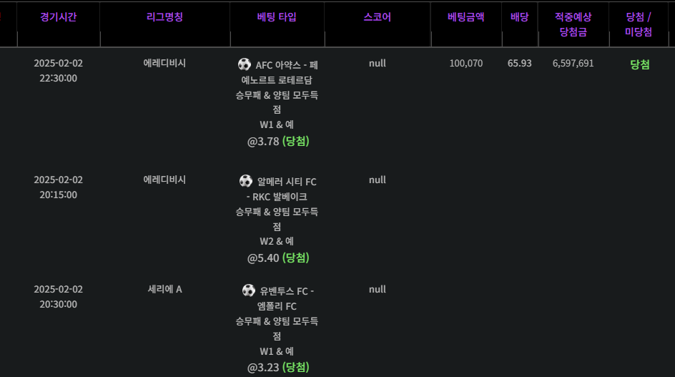
Task: Click soccer ball icon beside 유벤투스 FC
Action: [248, 290]
